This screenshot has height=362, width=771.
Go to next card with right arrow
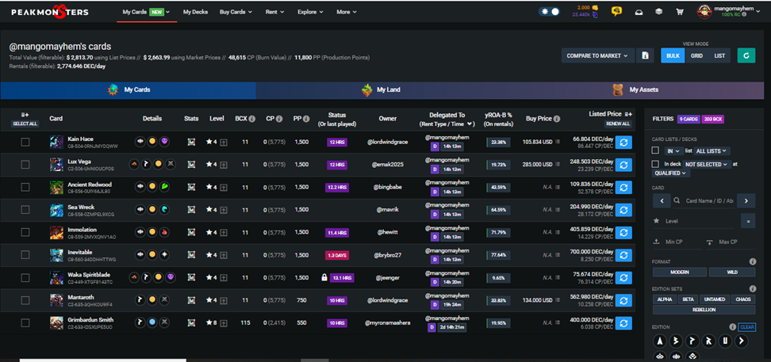point(746,200)
